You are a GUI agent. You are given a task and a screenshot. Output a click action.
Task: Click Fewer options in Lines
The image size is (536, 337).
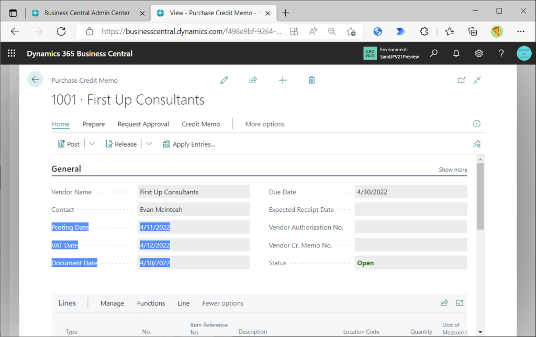point(223,303)
